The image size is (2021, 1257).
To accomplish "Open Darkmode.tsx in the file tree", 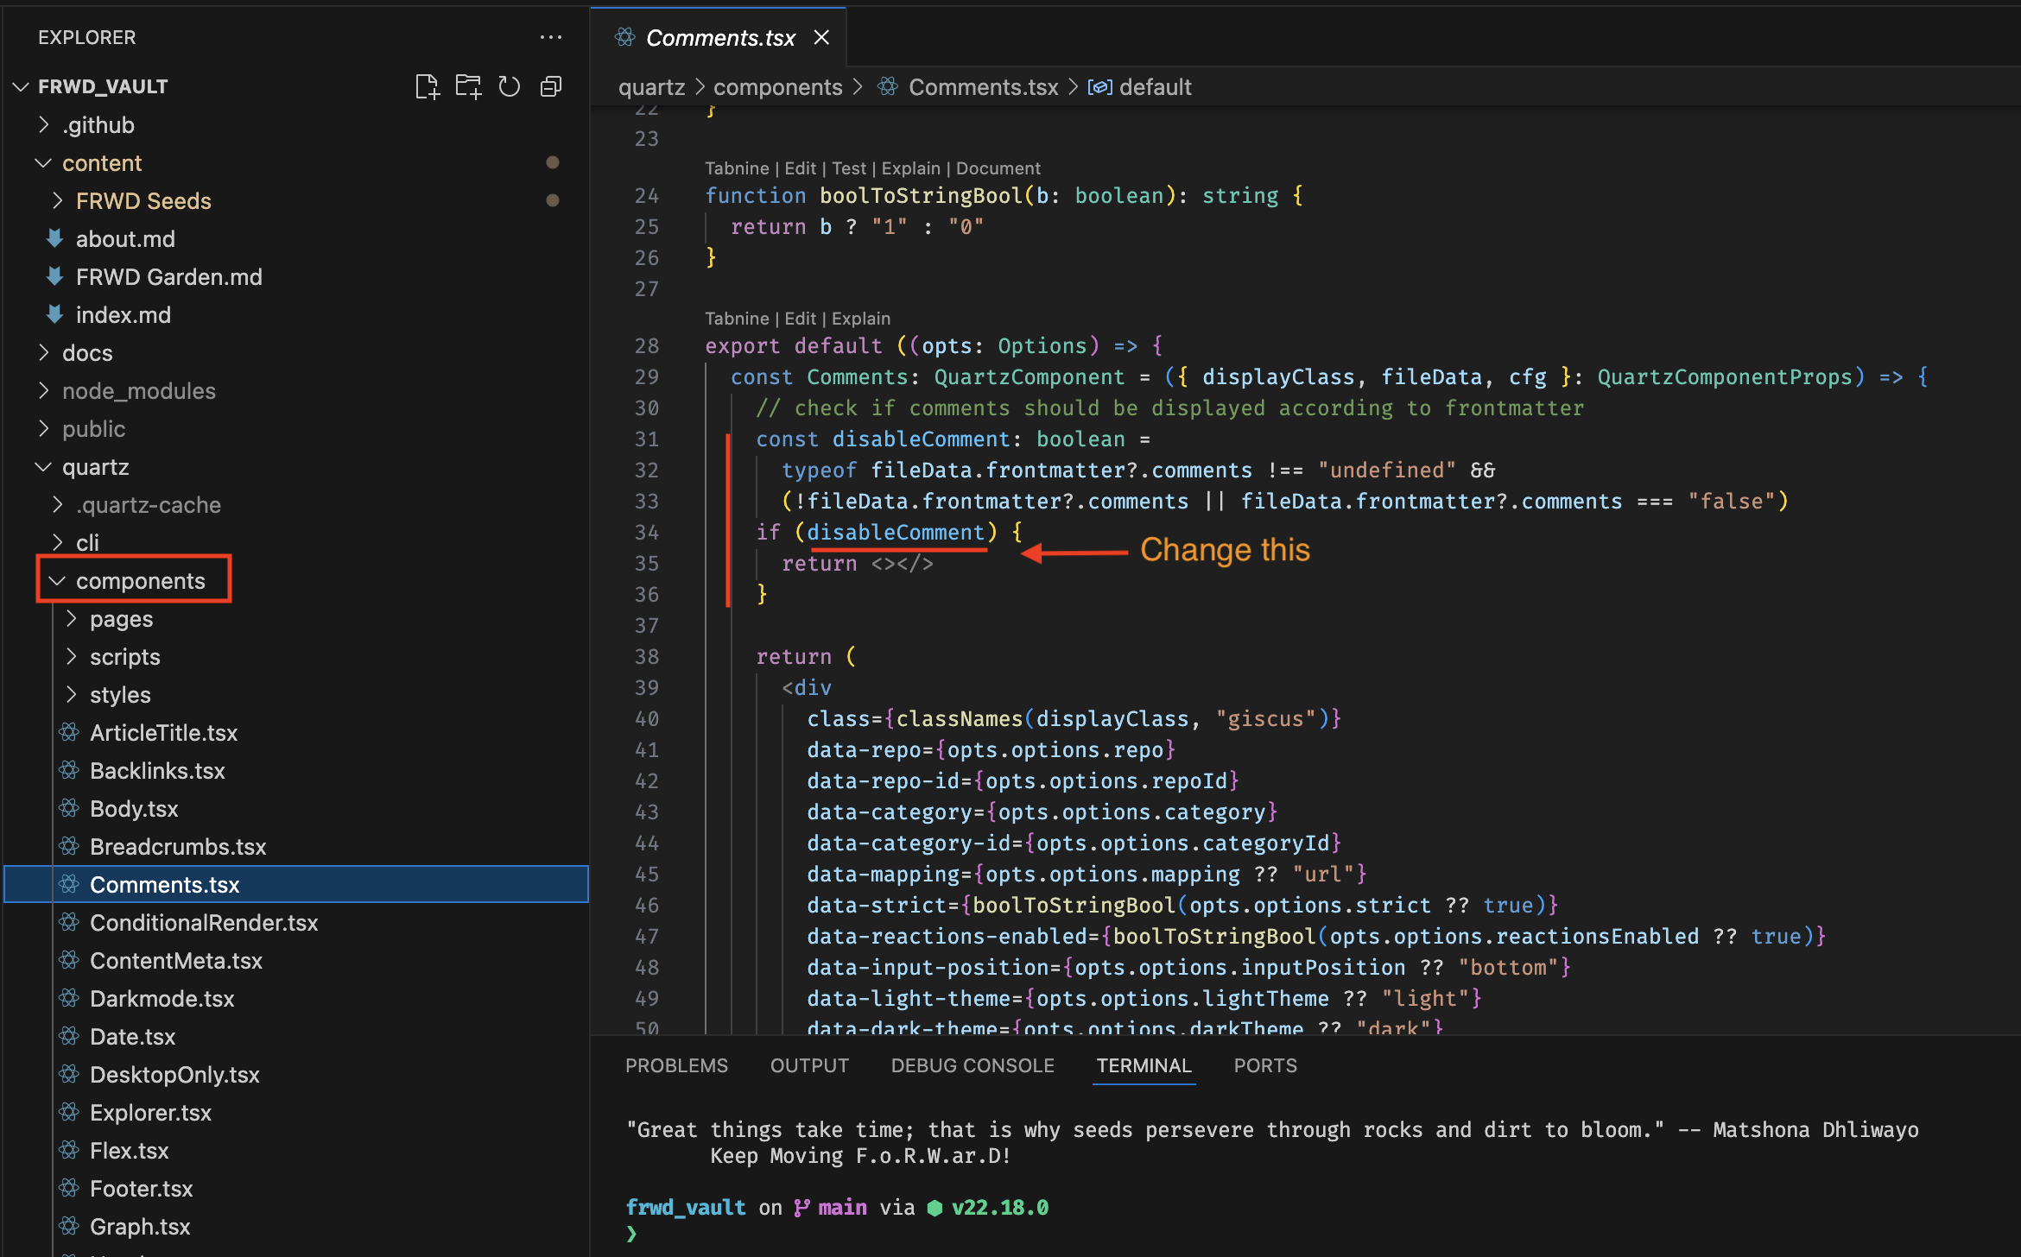I will (x=162, y=999).
